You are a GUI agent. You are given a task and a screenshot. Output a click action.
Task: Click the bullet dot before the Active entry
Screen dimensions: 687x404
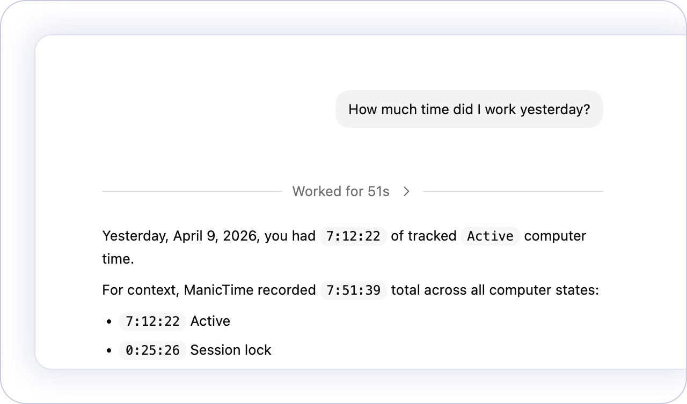coord(109,322)
